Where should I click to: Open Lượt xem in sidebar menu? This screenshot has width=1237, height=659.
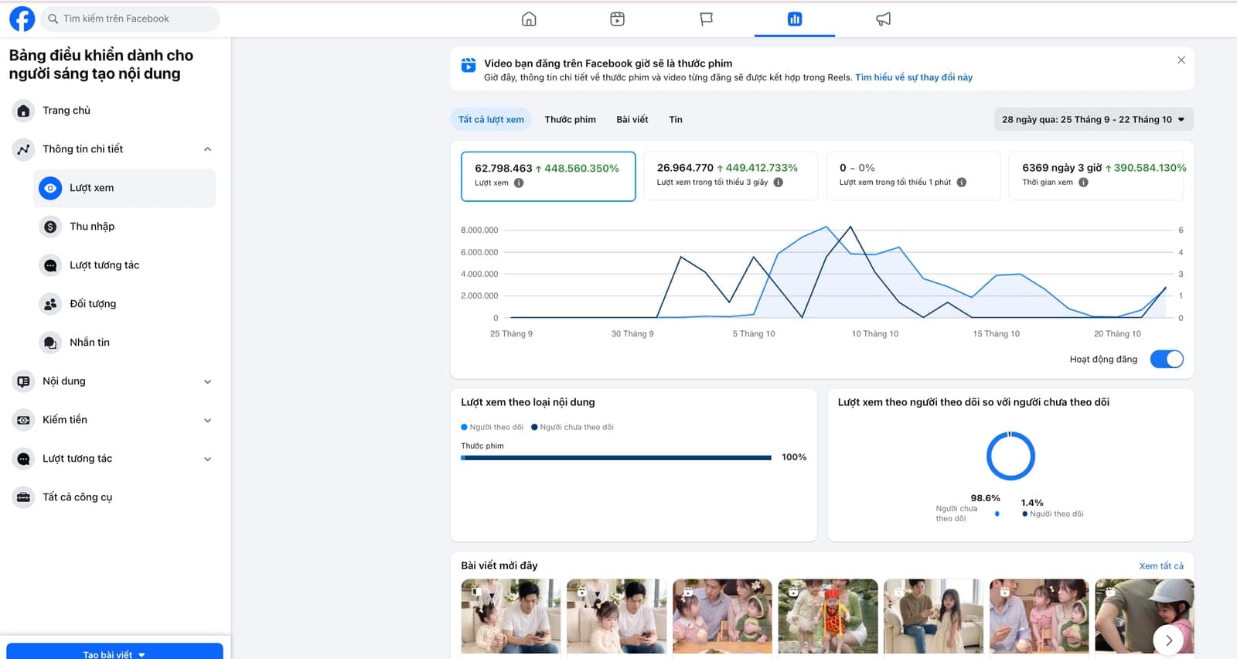pos(124,188)
